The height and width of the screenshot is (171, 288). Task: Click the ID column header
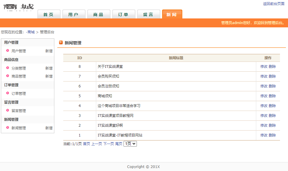click(x=80, y=58)
